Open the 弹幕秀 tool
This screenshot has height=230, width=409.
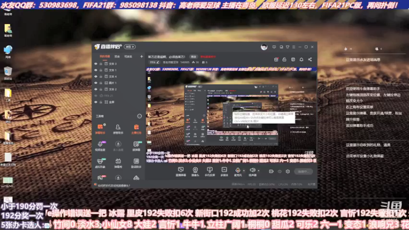pyautogui.click(x=118, y=163)
